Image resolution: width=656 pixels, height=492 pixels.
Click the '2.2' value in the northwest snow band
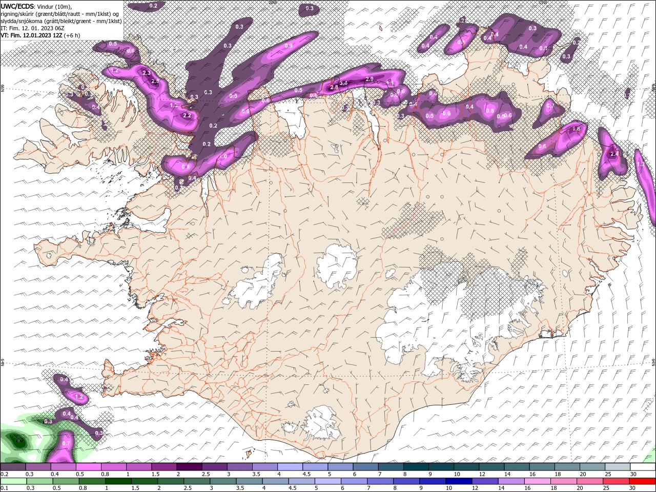point(187,116)
